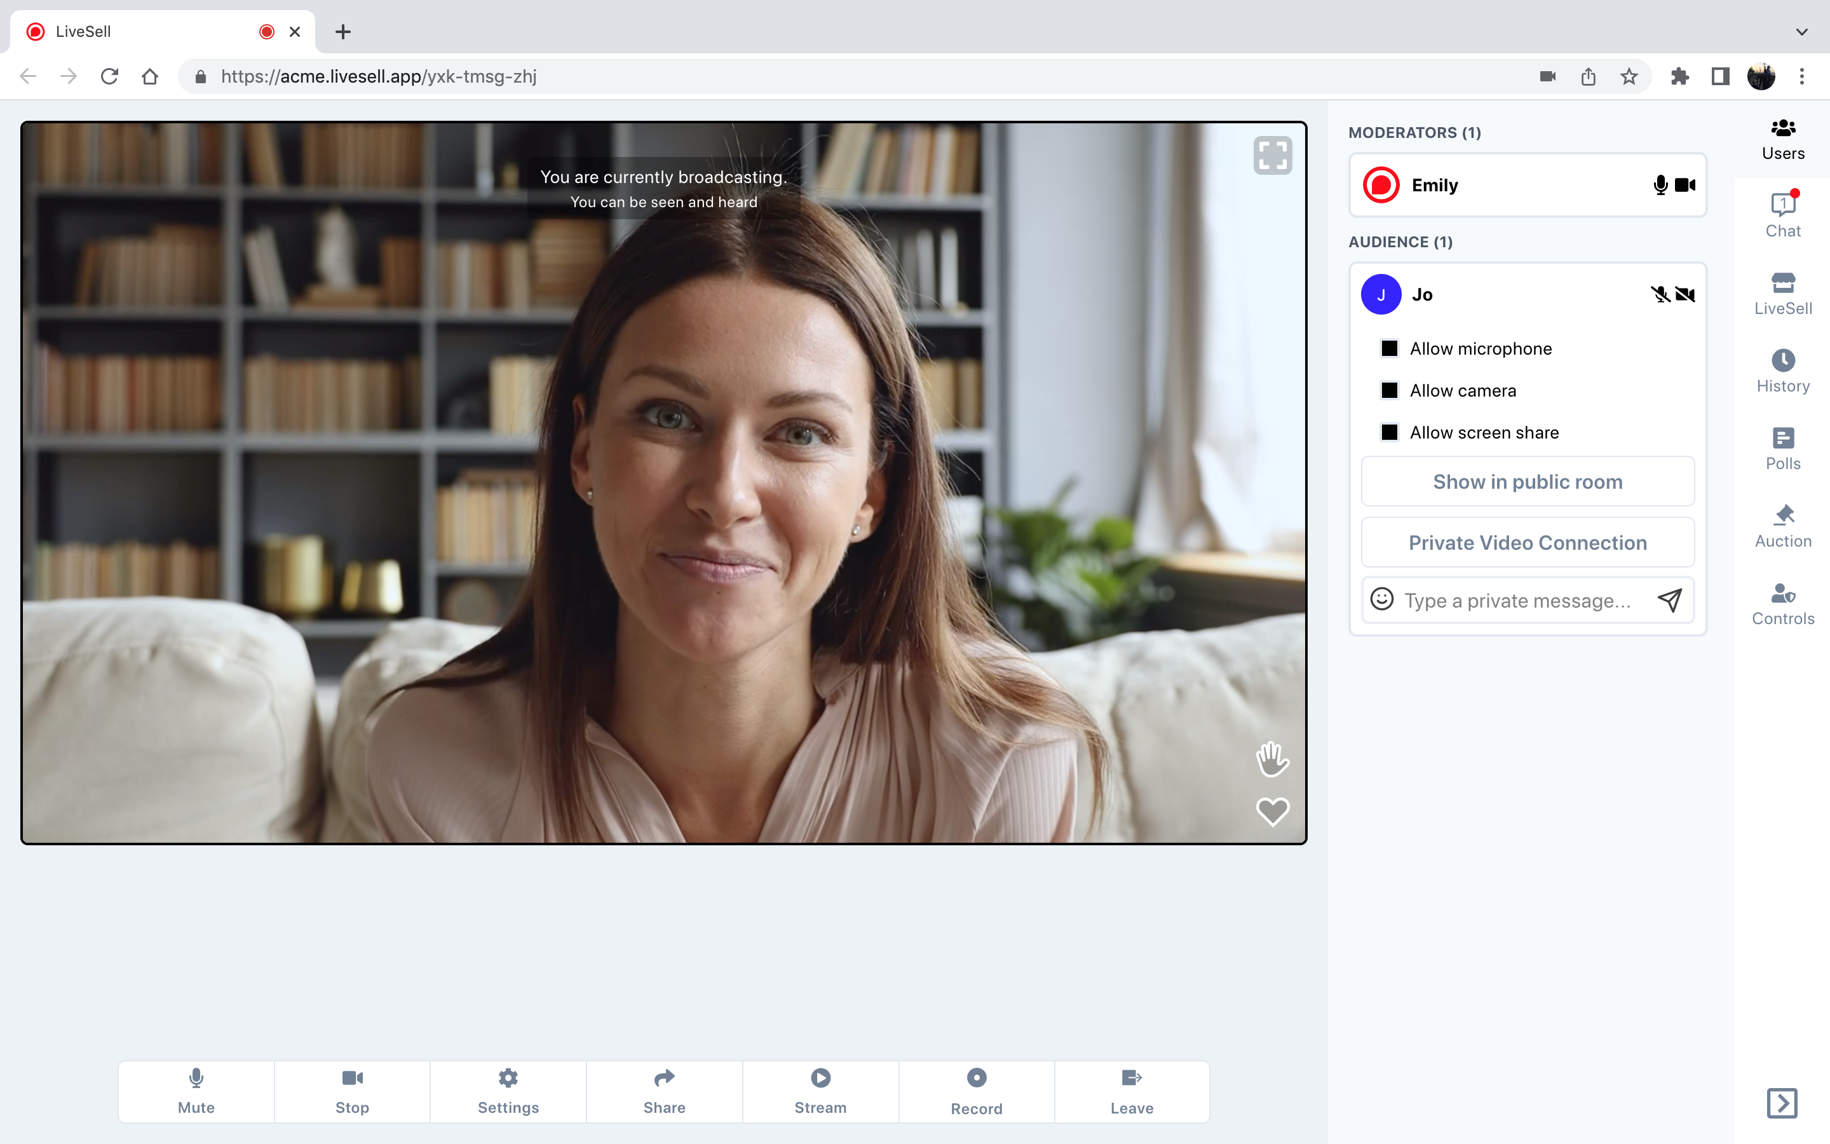Reload the browser page
This screenshot has width=1830, height=1144.
(110, 76)
